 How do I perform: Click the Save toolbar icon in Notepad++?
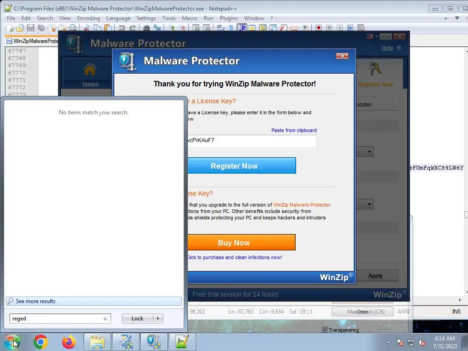tap(31, 28)
